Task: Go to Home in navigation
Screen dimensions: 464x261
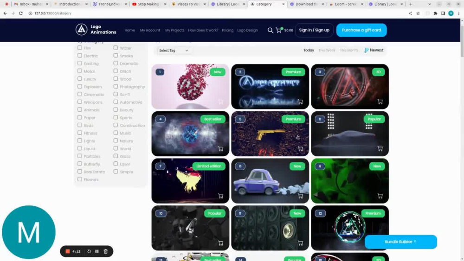Action: point(129,30)
